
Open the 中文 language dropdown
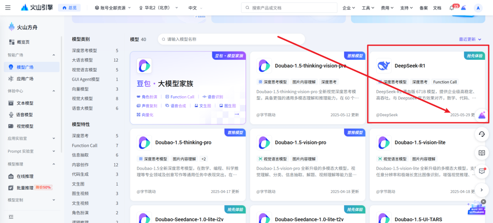coord(195,8)
